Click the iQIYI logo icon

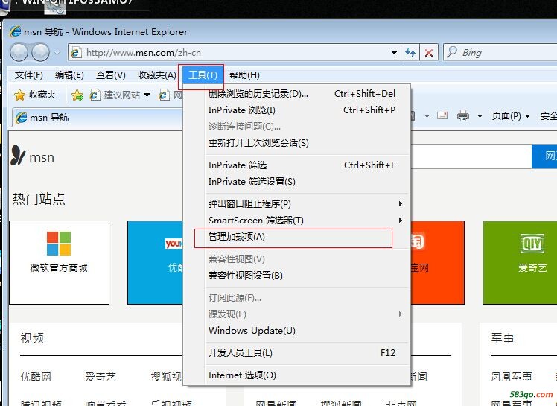tap(532, 244)
